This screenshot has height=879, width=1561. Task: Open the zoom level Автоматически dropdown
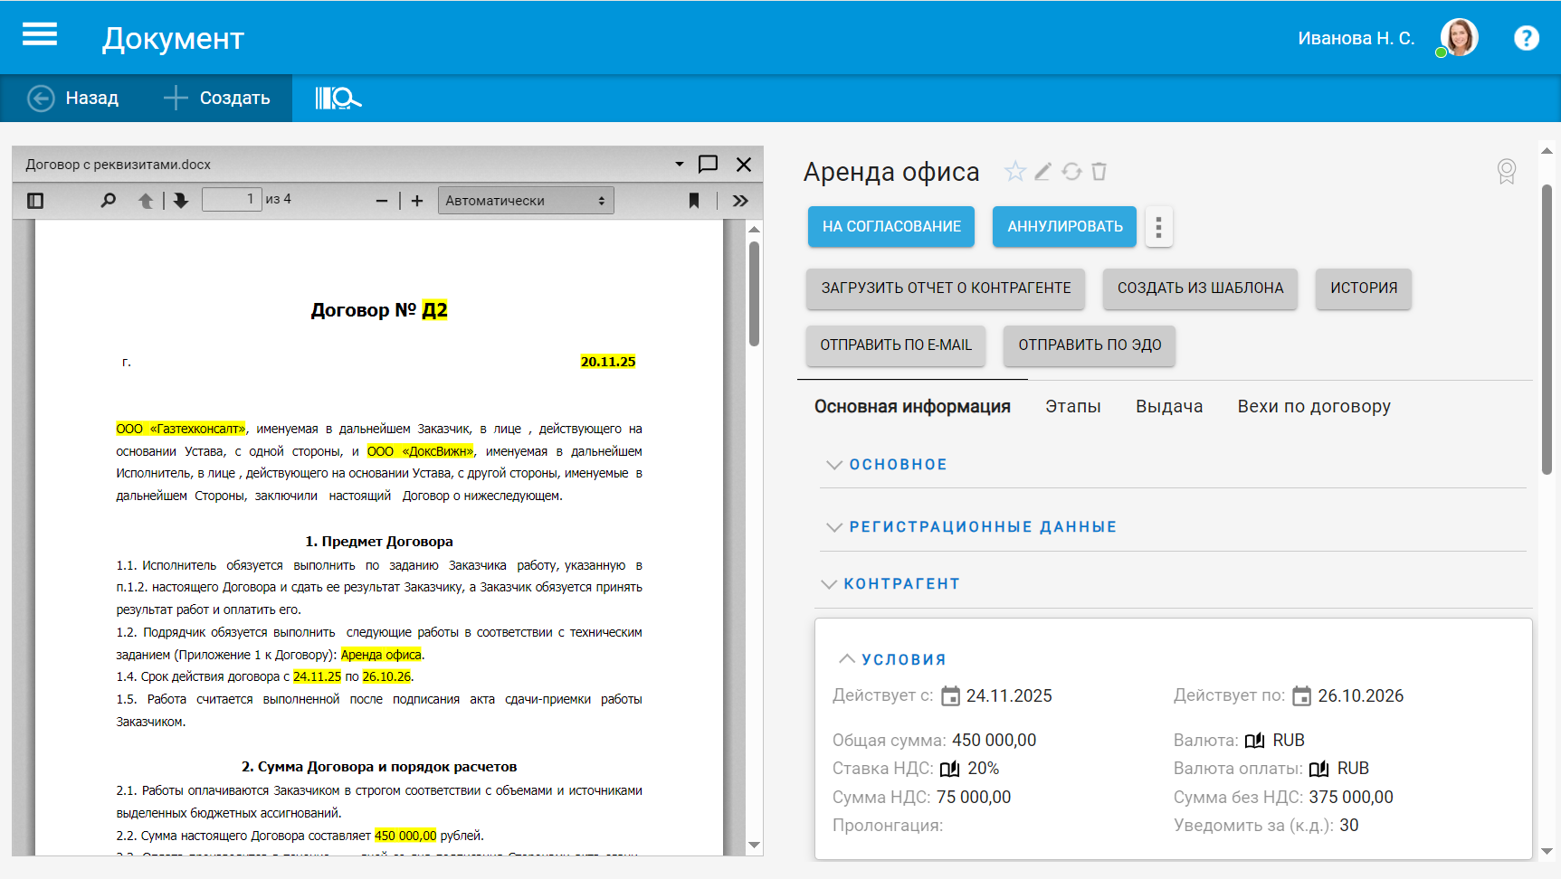pyautogui.click(x=525, y=201)
